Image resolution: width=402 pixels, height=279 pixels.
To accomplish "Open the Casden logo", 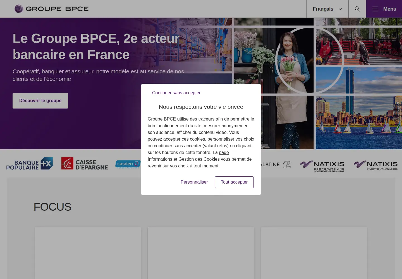I will pyautogui.click(x=128, y=164).
